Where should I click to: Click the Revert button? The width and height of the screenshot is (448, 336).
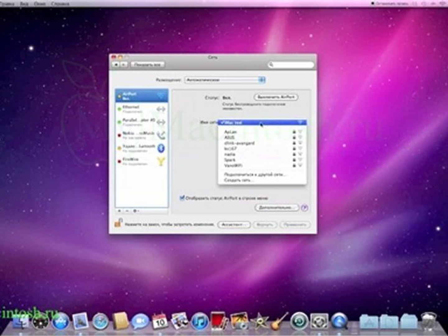[265, 224]
